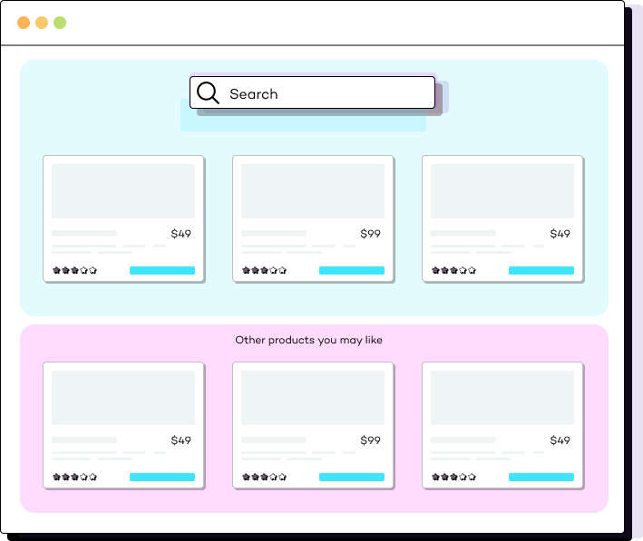The image size is (643, 541).
Task: Click the magnifying glass search icon
Action: point(208,92)
